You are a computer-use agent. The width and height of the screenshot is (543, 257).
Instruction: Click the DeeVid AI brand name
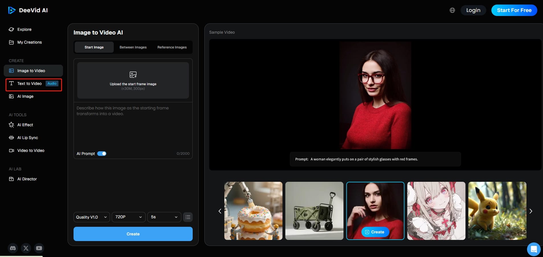click(33, 10)
